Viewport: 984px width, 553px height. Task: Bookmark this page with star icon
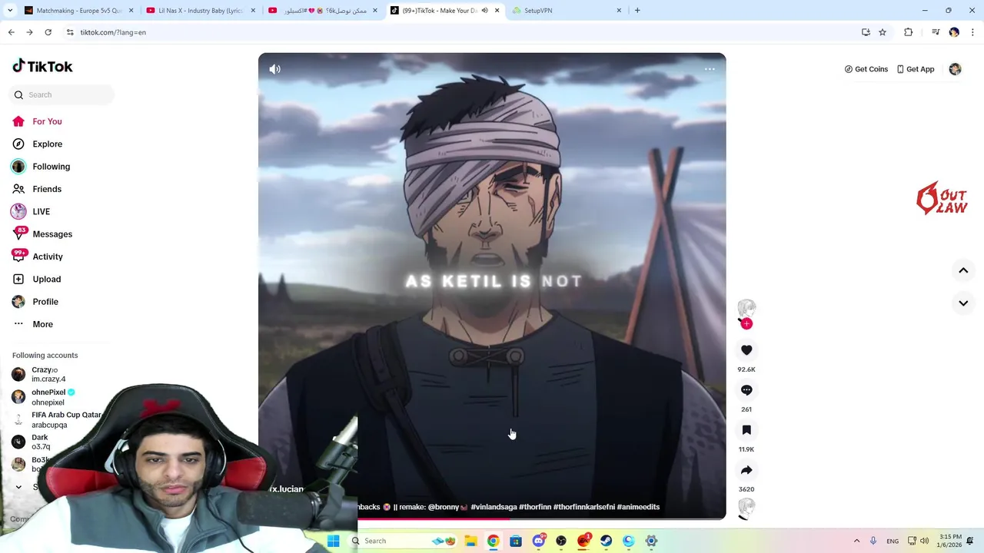[883, 32]
